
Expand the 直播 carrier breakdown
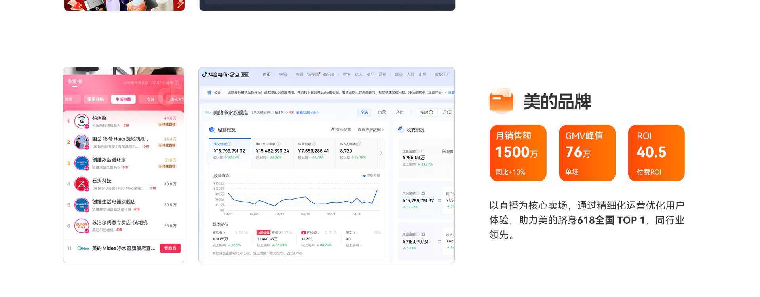point(276,233)
